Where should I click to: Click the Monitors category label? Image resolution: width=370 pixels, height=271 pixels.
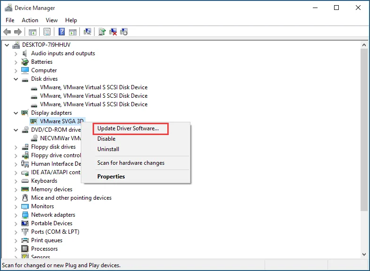pos(43,206)
